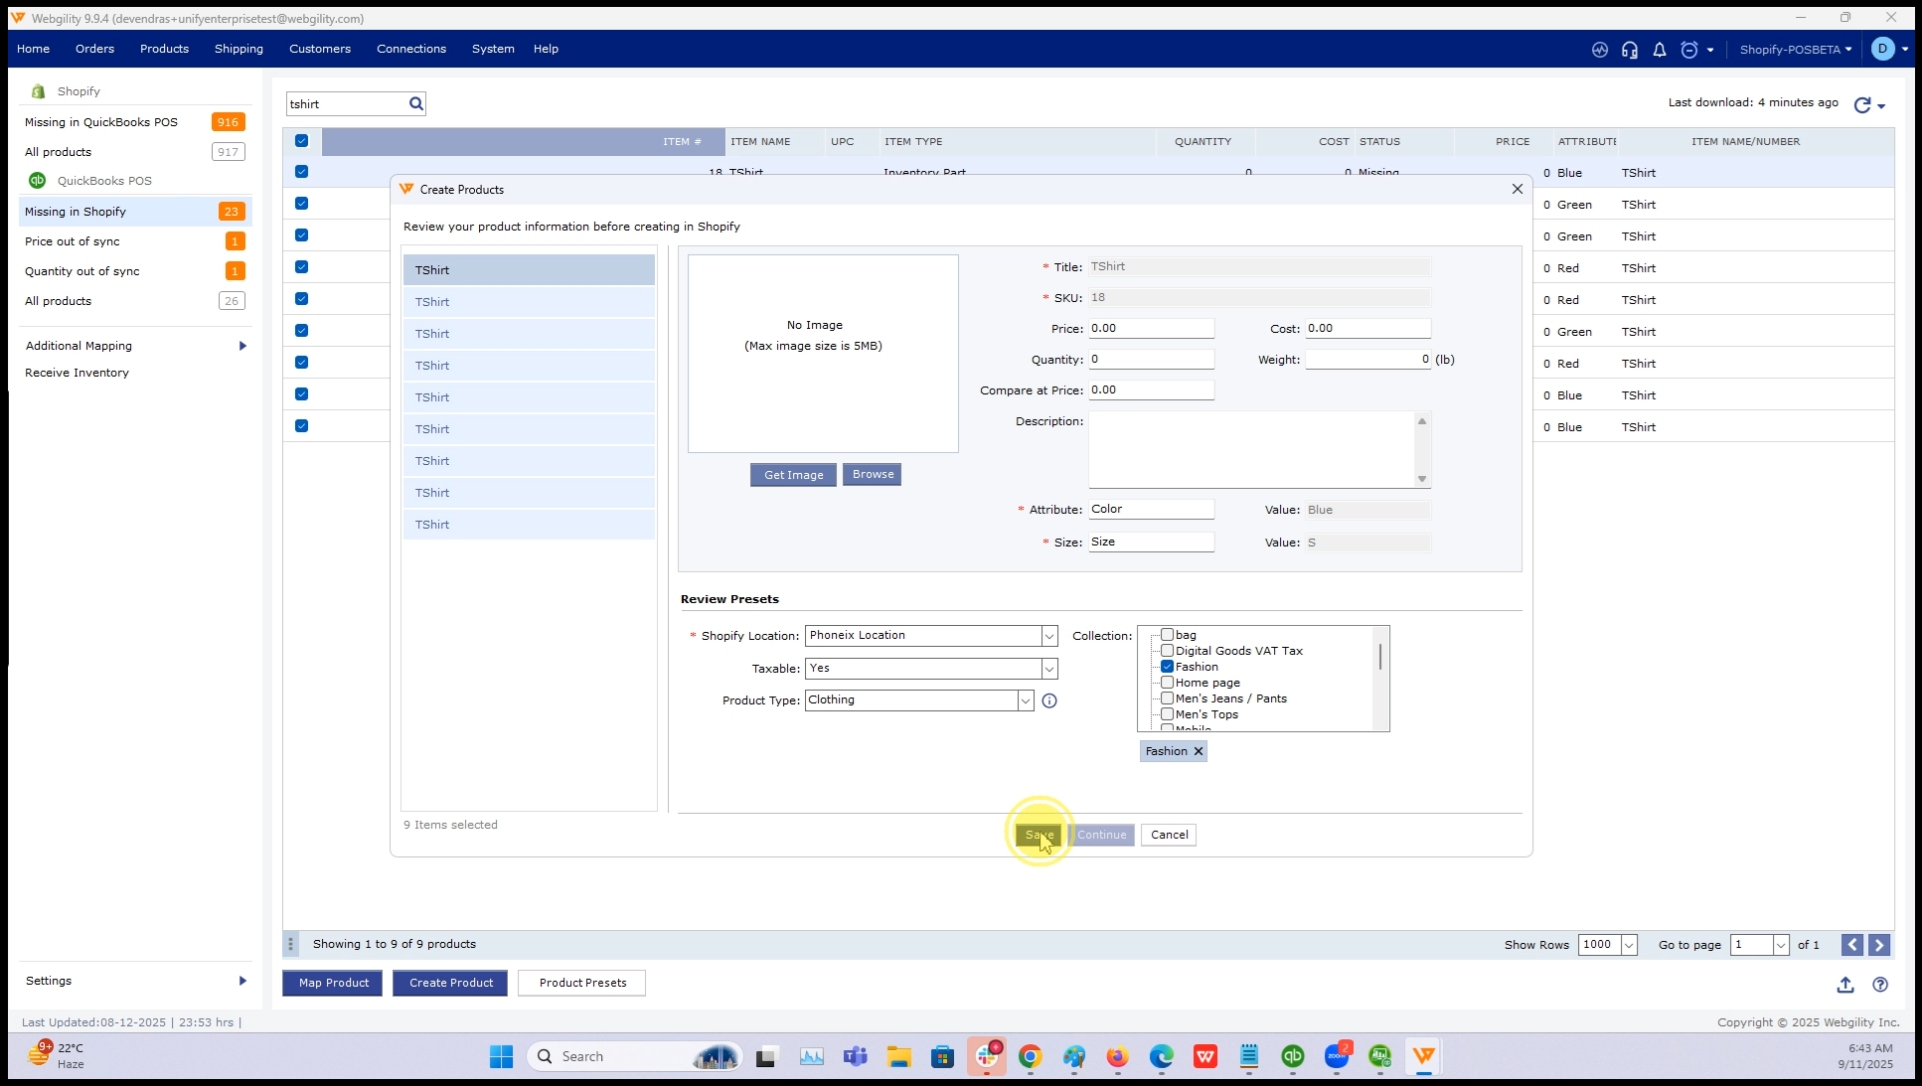Click the Get Image button
This screenshot has height=1086, width=1922.
pos(793,475)
